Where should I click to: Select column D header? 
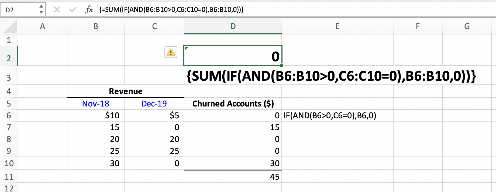tap(233, 26)
